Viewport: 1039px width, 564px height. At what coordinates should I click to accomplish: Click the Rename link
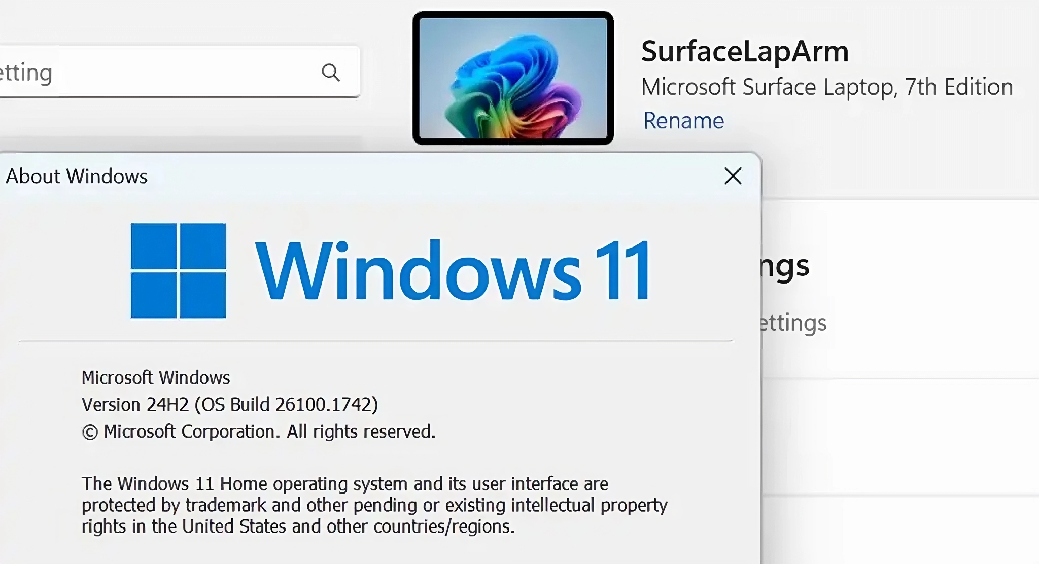(x=683, y=121)
